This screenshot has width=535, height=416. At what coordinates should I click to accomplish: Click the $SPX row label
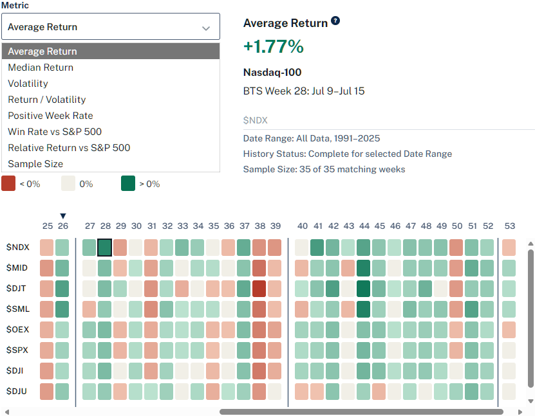click(17, 350)
